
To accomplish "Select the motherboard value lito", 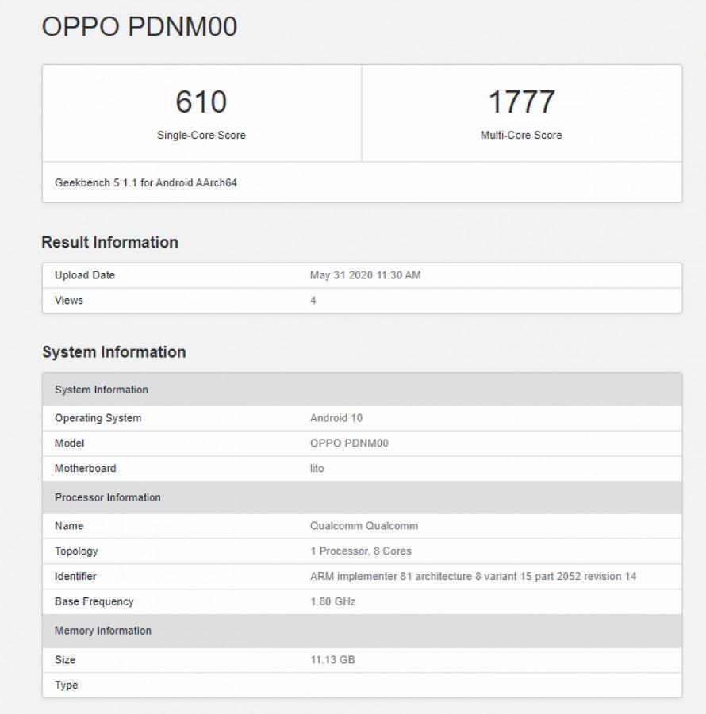I will (317, 469).
